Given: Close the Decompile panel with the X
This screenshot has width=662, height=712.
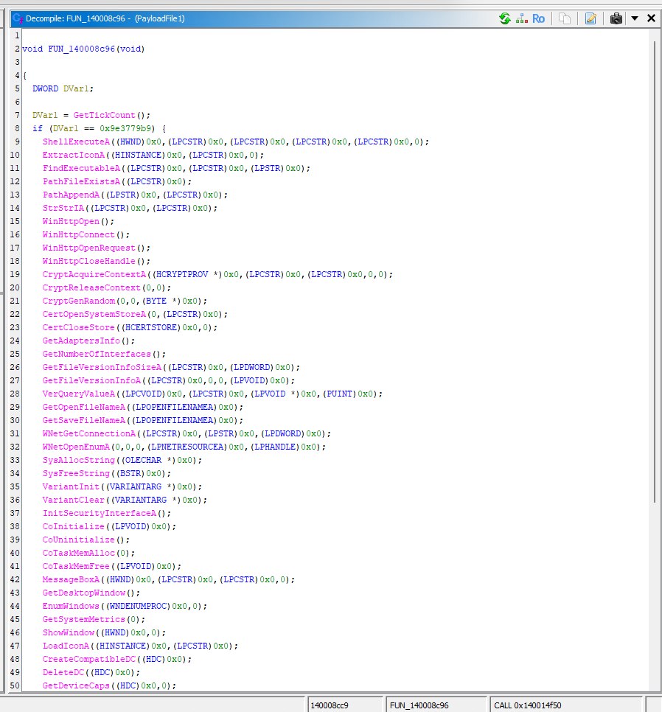Looking at the screenshot, I should (651, 18).
